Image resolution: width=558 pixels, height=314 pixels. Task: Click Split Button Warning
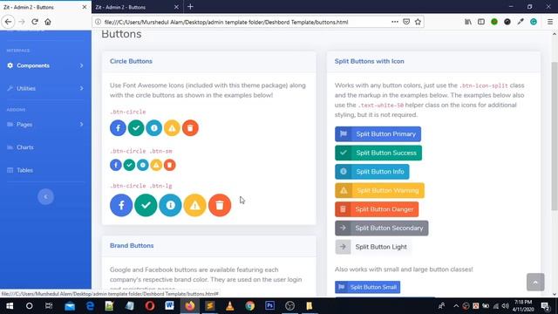coord(379,190)
